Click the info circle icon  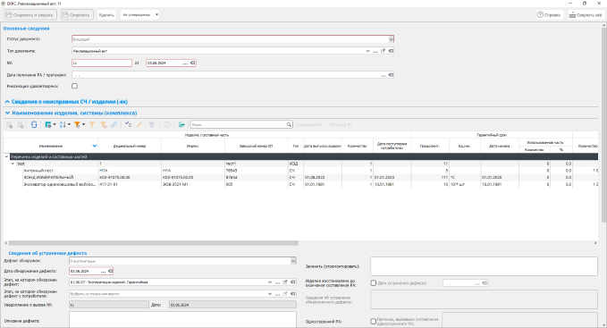click(167, 124)
